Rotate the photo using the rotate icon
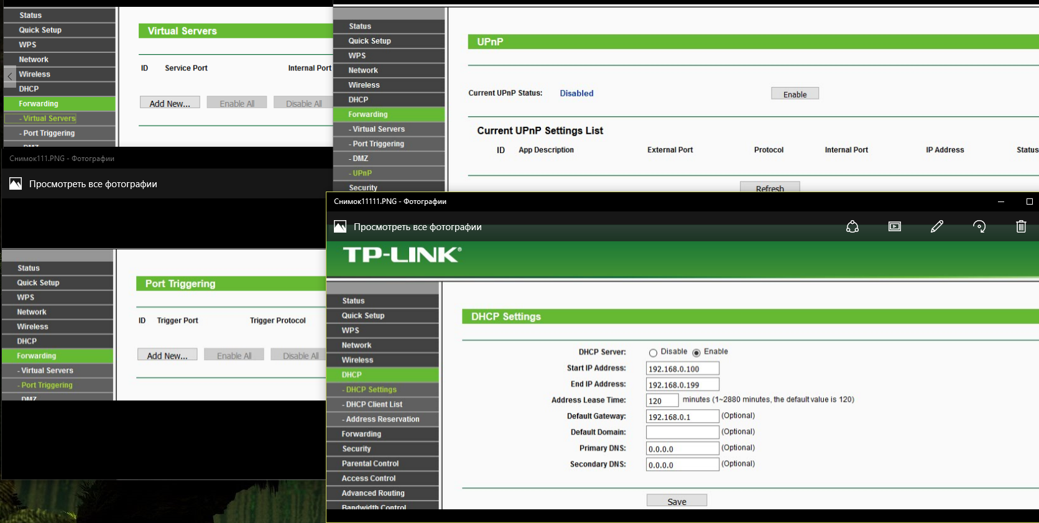The image size is (1039, 523). [979, 227]
